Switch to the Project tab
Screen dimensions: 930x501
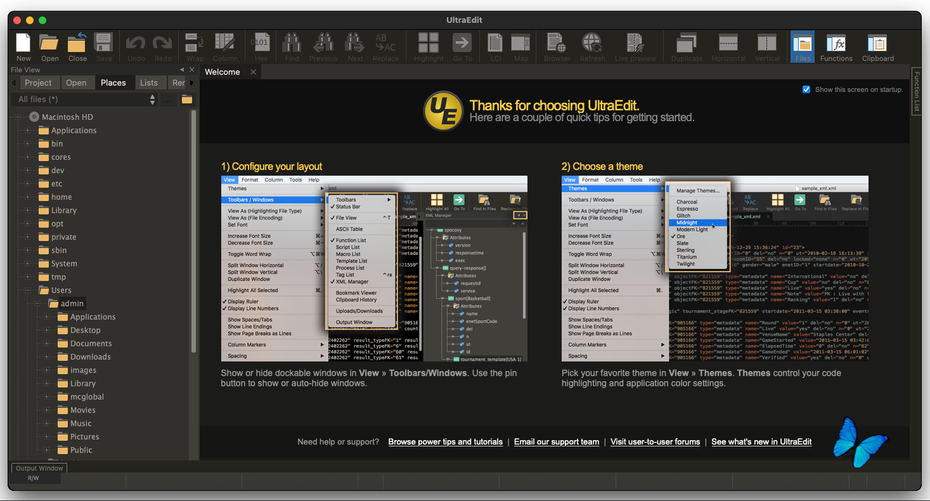point(38,82)
